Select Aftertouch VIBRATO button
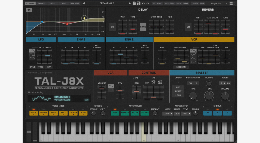The image size is (260, 143). point(125,113)
